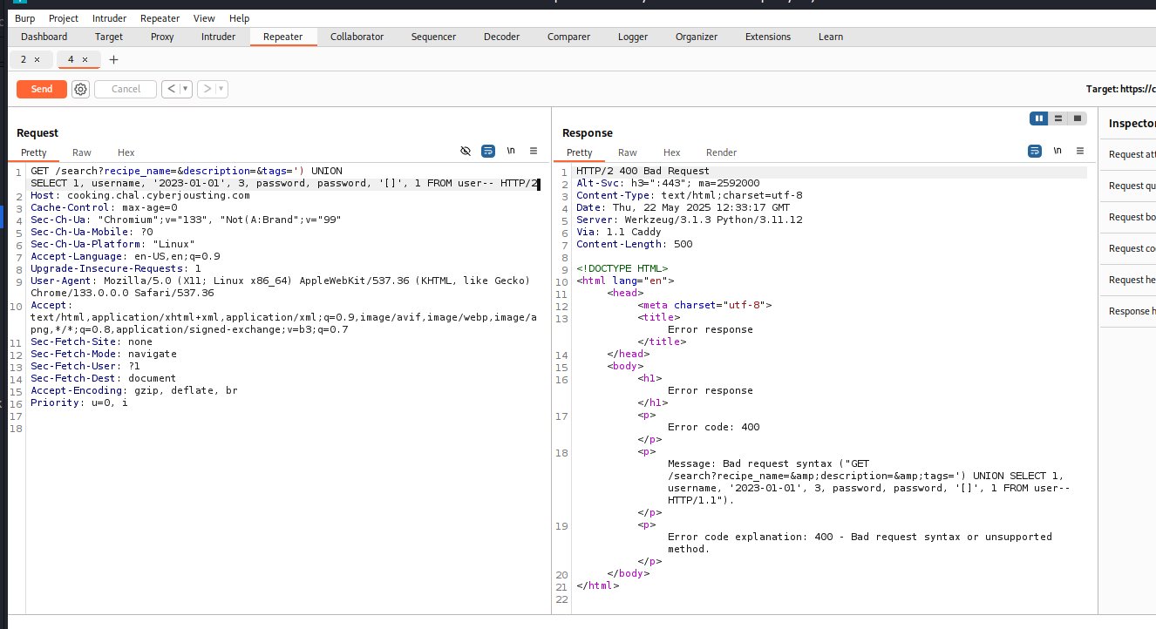Click 'Error code: 400' in response body
The height and width of the screenshot is (629, 1156).
point(713,428)
